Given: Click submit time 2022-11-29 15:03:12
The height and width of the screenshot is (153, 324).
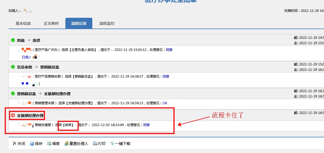Looking at the screenshot, I should 130,50.
